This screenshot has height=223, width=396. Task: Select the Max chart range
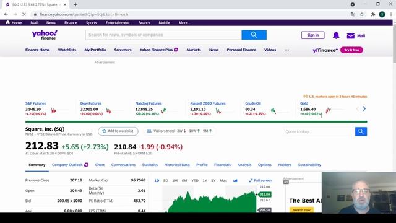(223, 180)
